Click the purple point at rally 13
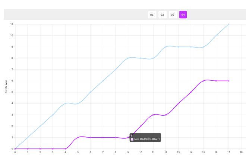 pyautogui.click(x=178, y=103)
